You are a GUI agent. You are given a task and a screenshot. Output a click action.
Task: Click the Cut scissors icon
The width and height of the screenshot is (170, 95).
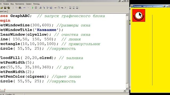pos(13,8)
